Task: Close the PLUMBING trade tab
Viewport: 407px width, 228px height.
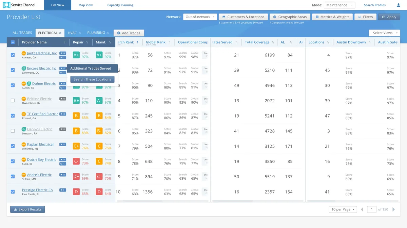Action: click(108, 33)
